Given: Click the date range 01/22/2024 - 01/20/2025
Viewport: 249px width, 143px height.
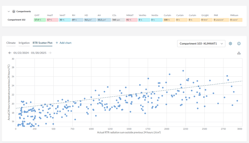Looking at the screenshot, I should 30,53.
